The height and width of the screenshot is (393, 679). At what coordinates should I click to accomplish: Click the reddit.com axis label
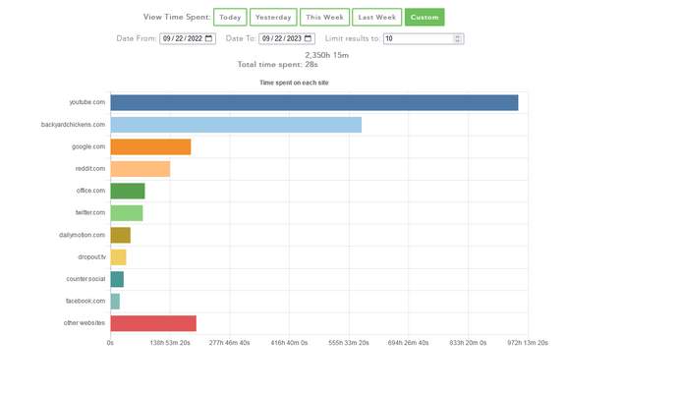tap(90, 169)
